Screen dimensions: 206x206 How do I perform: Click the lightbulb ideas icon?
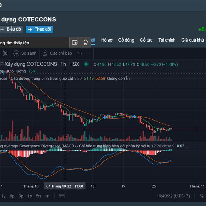(85, 43)
